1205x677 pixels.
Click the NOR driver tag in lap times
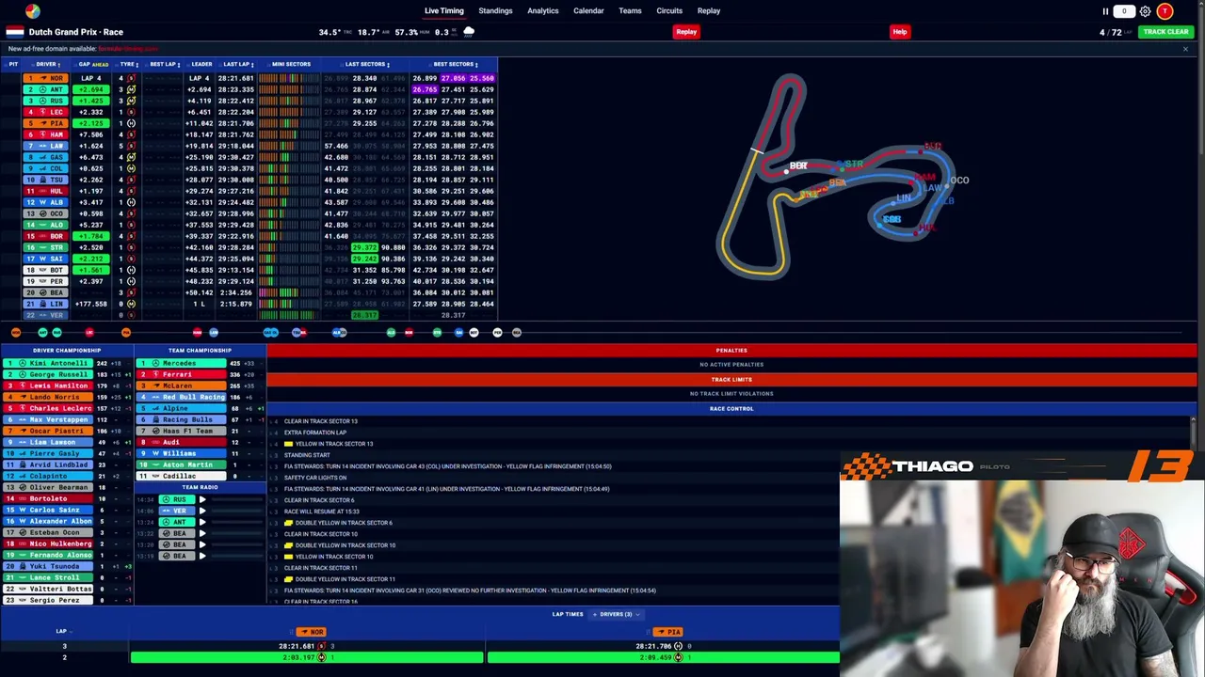[x=312, y=632]
